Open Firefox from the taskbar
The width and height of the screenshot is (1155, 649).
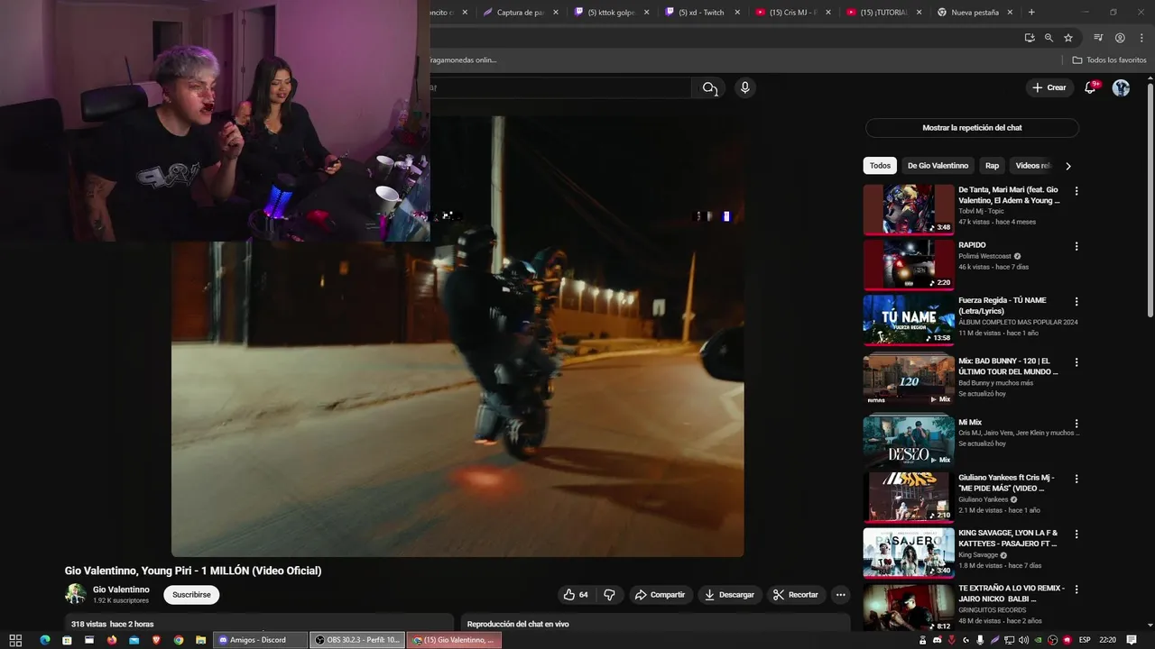(112, 640)
